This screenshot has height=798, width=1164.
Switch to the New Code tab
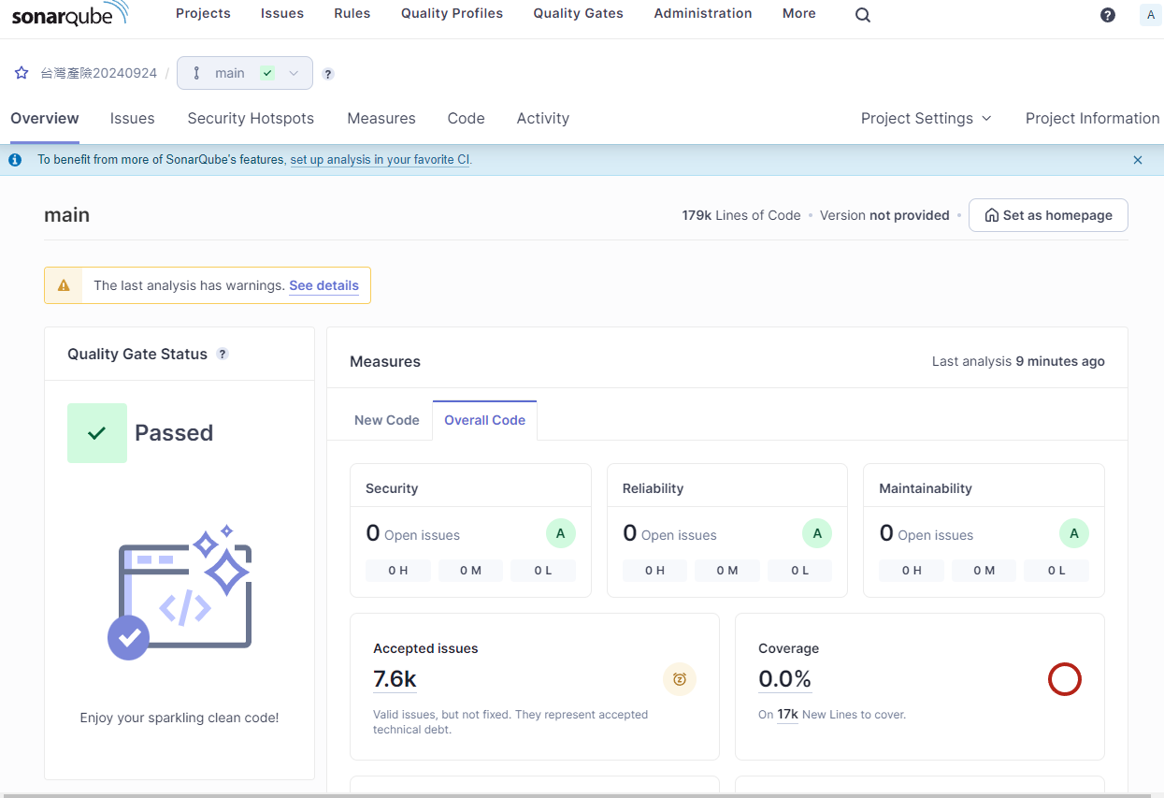coord(386,420)
